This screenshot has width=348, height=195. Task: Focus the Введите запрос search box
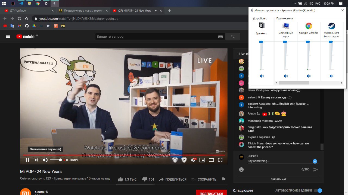[x=156, y=37]
